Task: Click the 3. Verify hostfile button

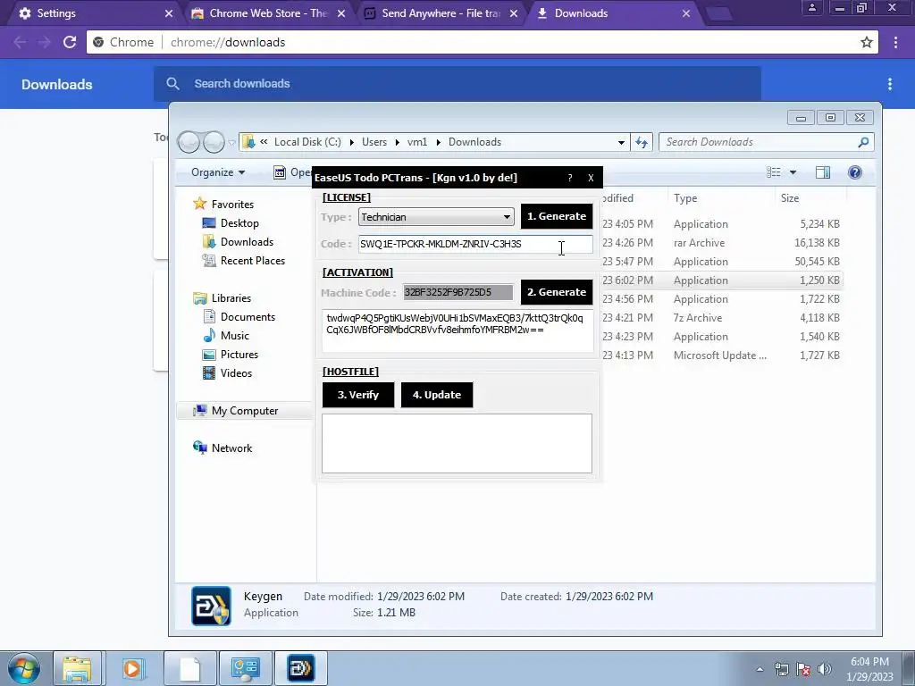Action: coord(357,395)
